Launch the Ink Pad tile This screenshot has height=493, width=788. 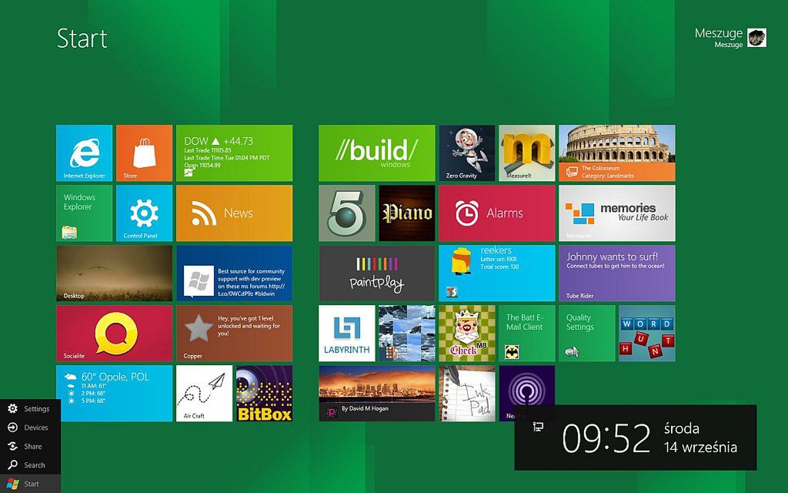point(467,394)
